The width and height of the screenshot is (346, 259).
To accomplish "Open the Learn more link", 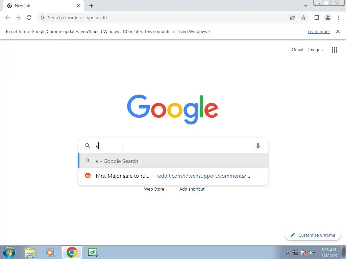I will click(319, 31).
